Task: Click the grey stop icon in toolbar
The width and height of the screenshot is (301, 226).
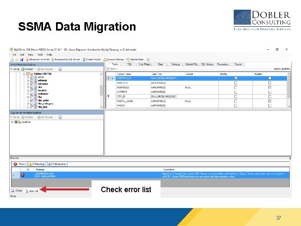Action: [148, 59]
